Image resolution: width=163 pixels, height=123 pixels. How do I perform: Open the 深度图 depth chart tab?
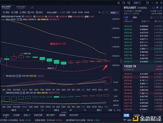coord(62,115)
